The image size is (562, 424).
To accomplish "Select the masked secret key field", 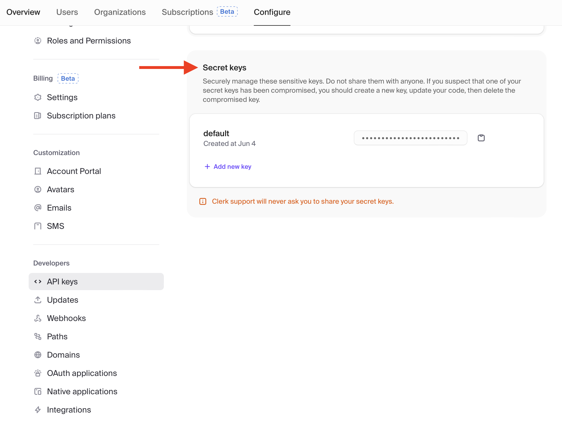I will pyautogui.click(x=410, y=138).
